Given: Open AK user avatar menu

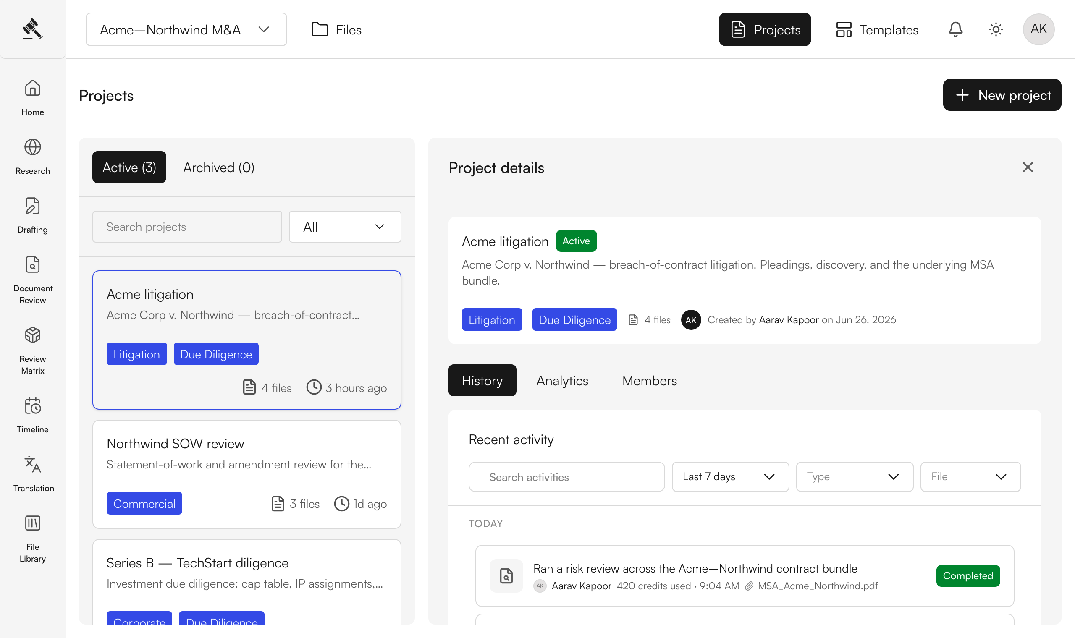Looking at the screenshot, I should (x=1038, y=29).
